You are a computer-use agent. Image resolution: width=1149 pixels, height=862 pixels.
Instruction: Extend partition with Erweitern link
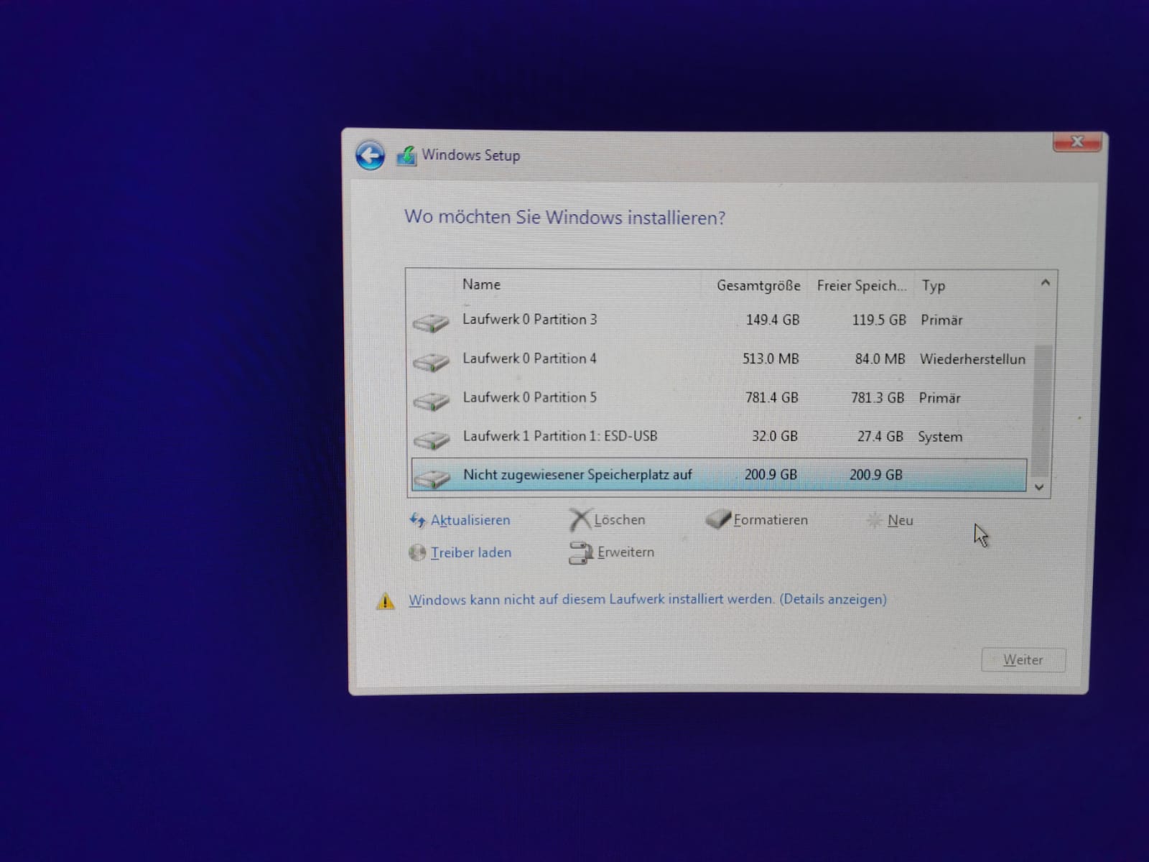click(x=625, y=552)
